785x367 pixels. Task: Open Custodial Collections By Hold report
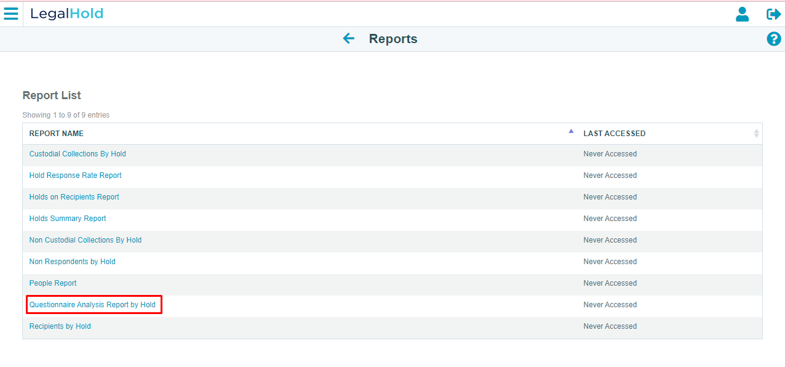[x=78, y=154]
